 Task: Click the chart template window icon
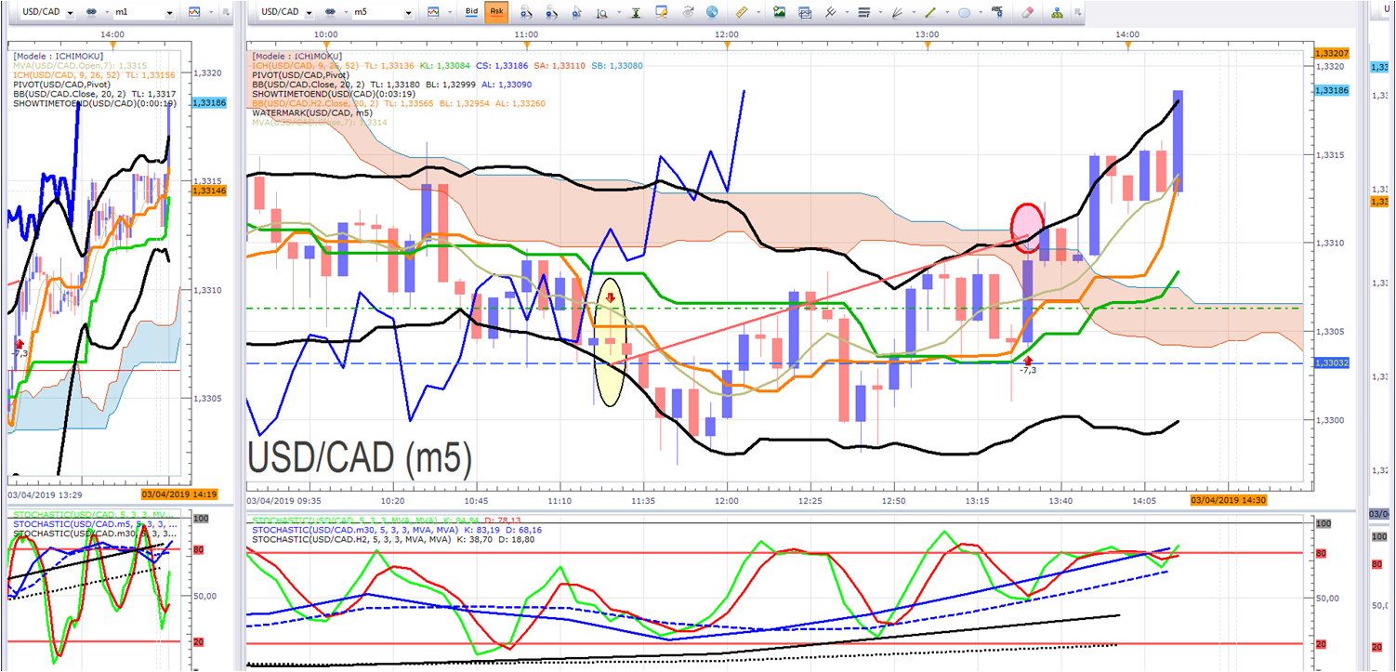(804, 13)
